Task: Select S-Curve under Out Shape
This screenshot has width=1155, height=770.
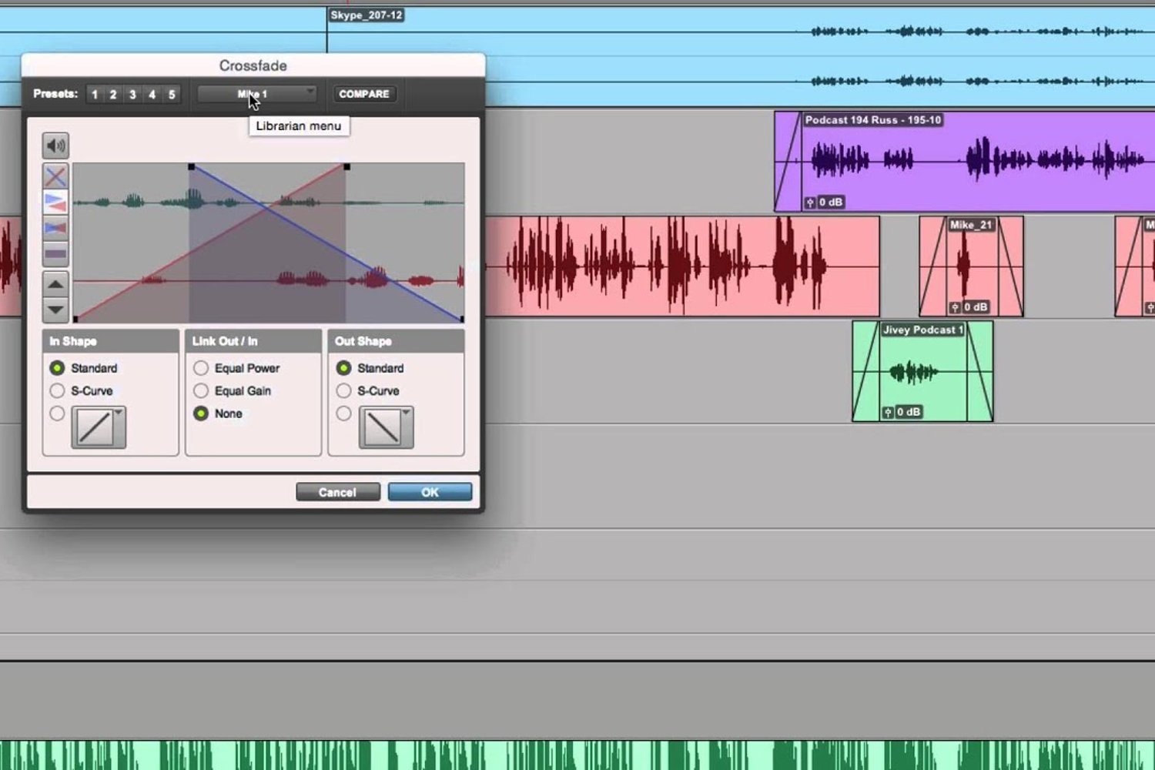Action: [343, 390]
